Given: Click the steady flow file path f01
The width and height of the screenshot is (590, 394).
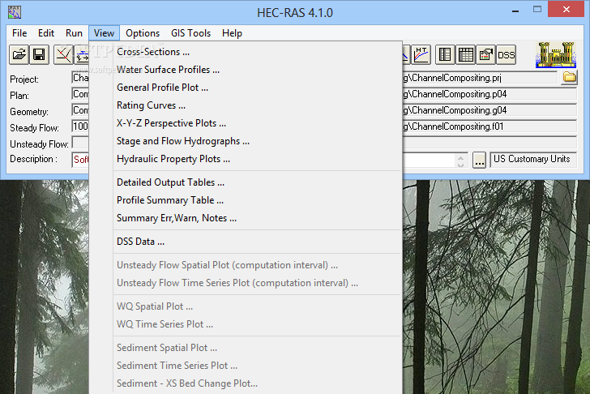Looking at the screenshot, I should coord(490,126).
